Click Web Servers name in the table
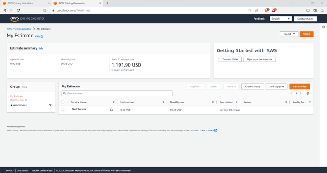 (x=79, y=109)
